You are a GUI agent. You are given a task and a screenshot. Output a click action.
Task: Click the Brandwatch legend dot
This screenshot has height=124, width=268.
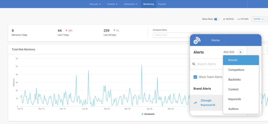(x=142, y=114)
